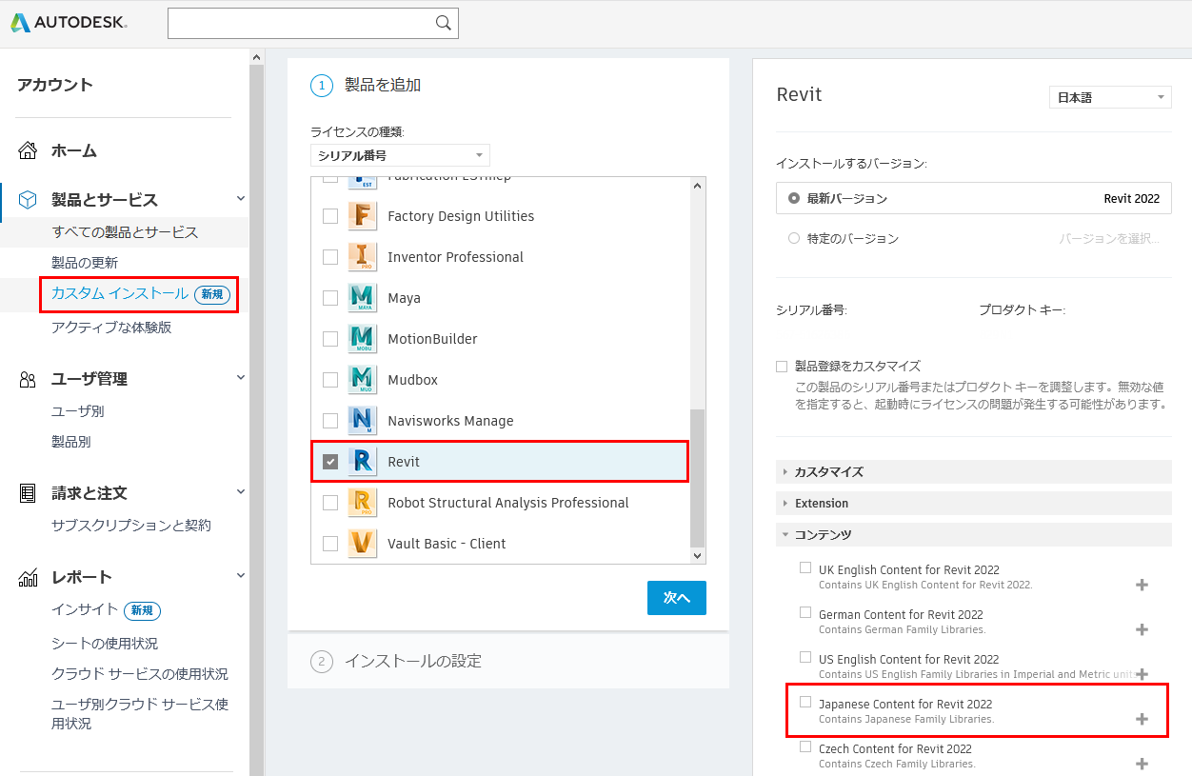Open 製品の更新 page

[x=85, y=263]
